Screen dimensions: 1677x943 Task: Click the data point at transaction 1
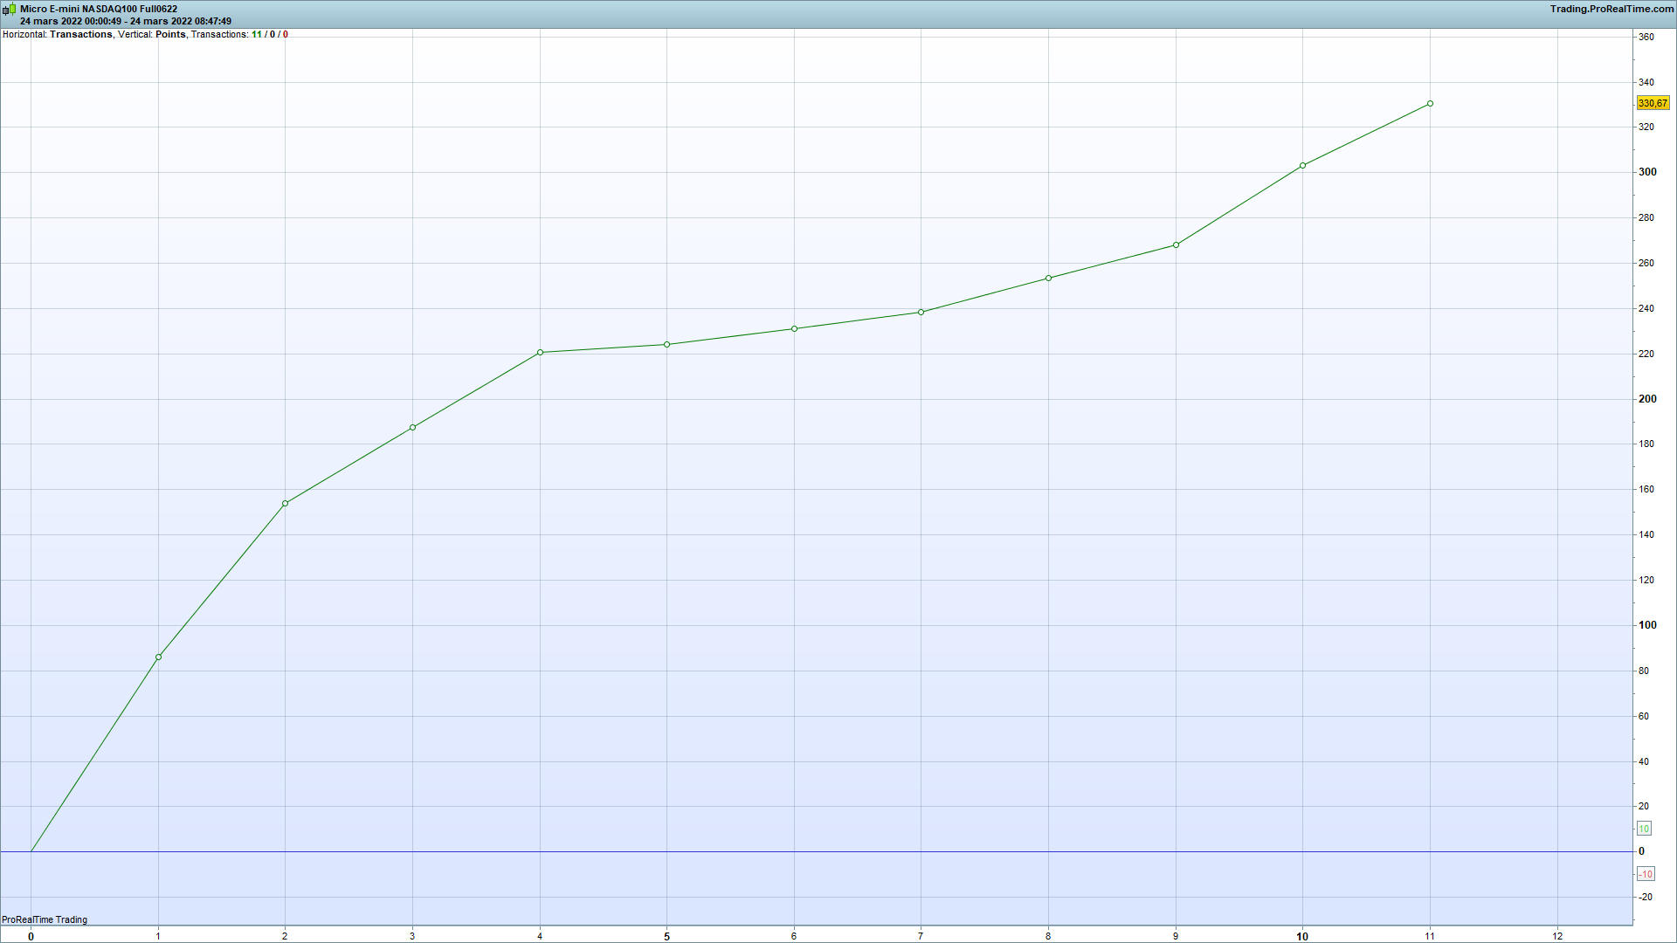(158, 657)
